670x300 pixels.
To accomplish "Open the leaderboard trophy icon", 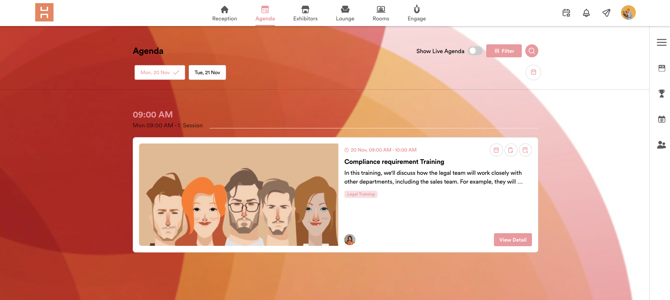I will coord(662,94).
